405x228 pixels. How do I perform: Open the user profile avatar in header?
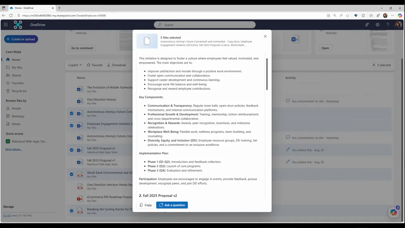[x=398, y=25]
